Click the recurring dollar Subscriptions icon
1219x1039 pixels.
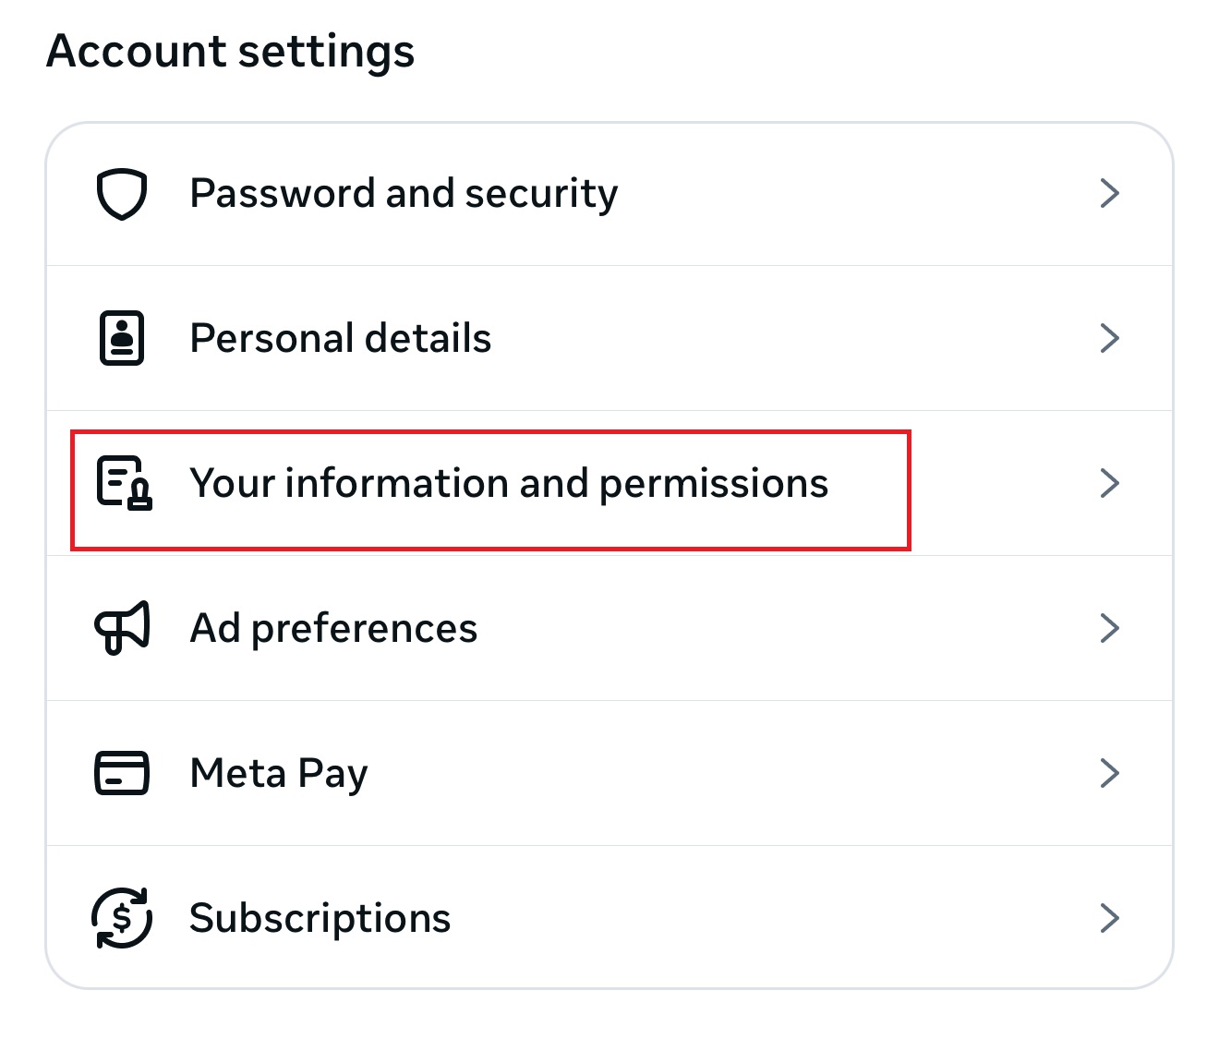pyautogui.click(x=122, y=918)
